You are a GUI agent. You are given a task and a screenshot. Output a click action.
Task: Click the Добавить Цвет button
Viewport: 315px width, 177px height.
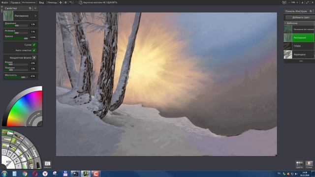pyautogui.click(x=301, y=18)
